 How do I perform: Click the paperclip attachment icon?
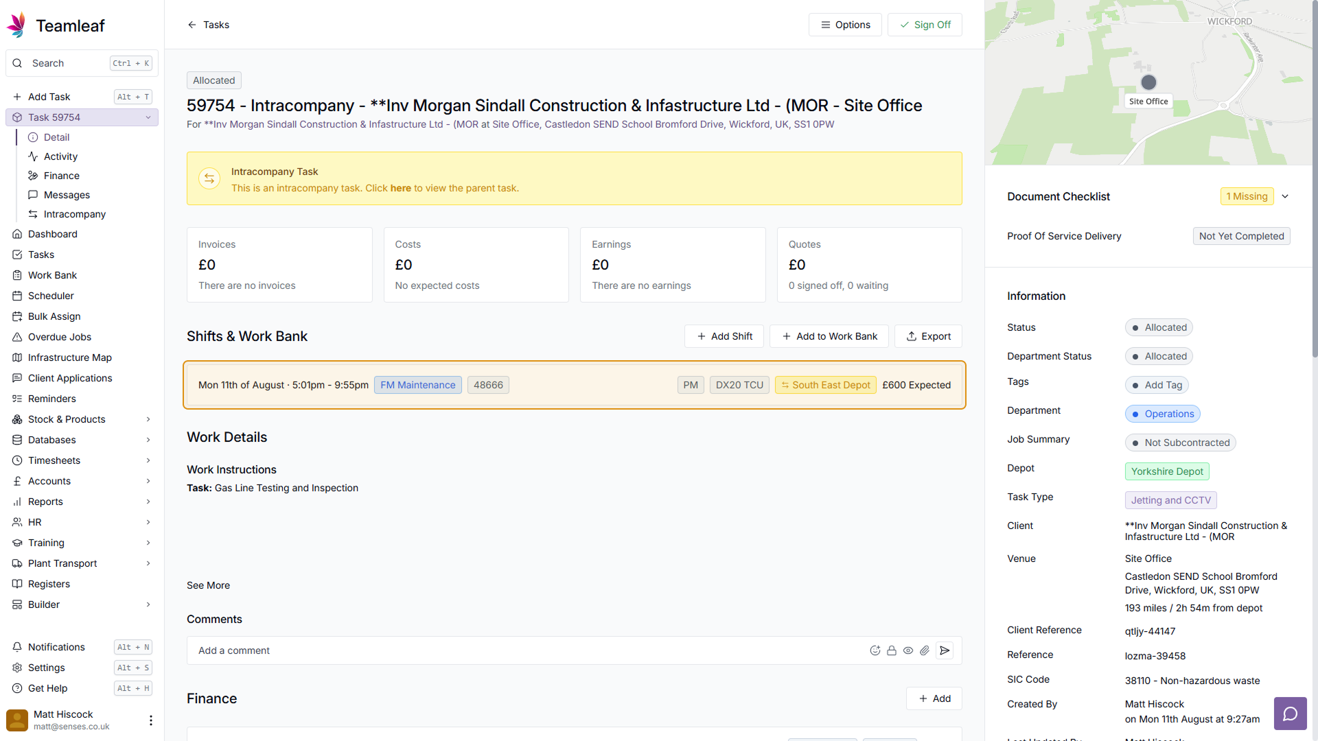pos(925,650)
